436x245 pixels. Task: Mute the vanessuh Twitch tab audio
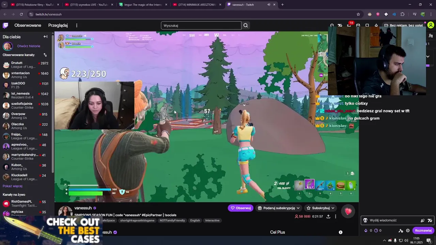pyautogui.click(x=269, y=5)
